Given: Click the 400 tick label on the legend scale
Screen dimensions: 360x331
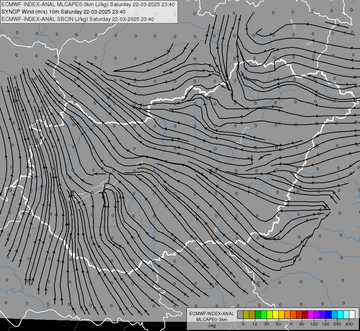Looking at the screenshot, I should tap(349, 324).
